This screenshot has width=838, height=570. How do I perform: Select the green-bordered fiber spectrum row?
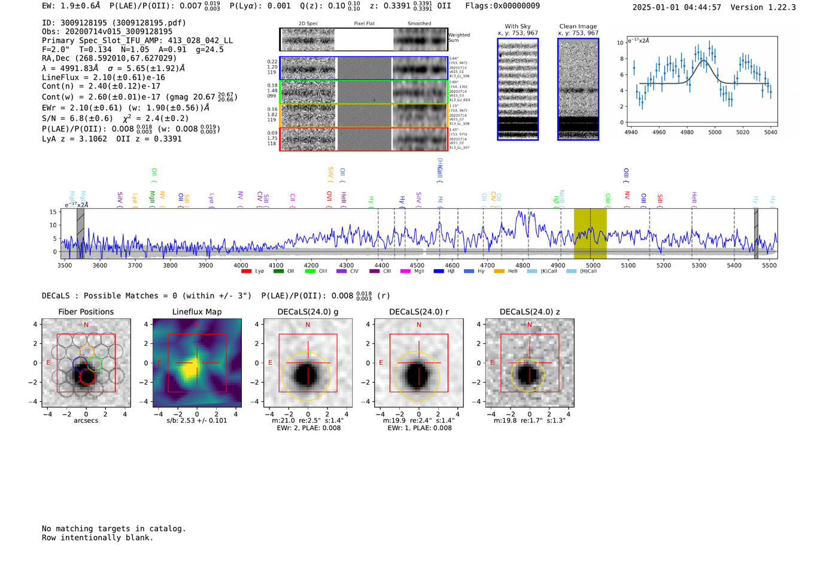[364, 92]
